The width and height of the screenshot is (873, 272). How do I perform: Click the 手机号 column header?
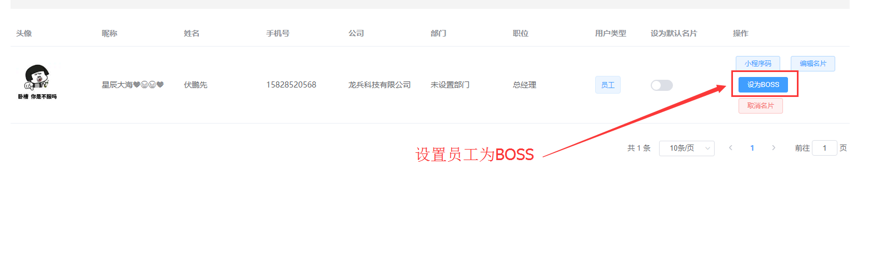[x=278, y=33]
